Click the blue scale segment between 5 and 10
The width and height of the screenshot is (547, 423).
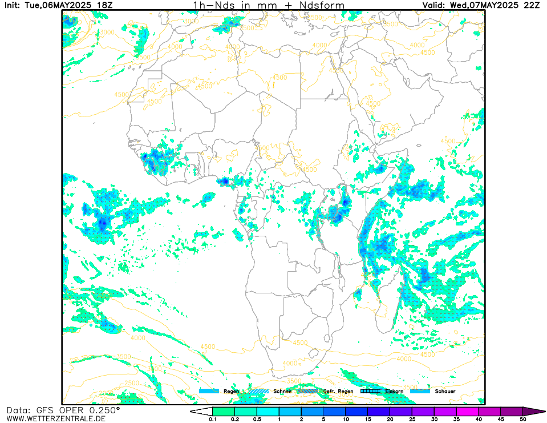pyautogui.click(x=335, y=412)
